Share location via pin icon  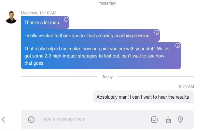pyautogui.click(x=180, y=120)
